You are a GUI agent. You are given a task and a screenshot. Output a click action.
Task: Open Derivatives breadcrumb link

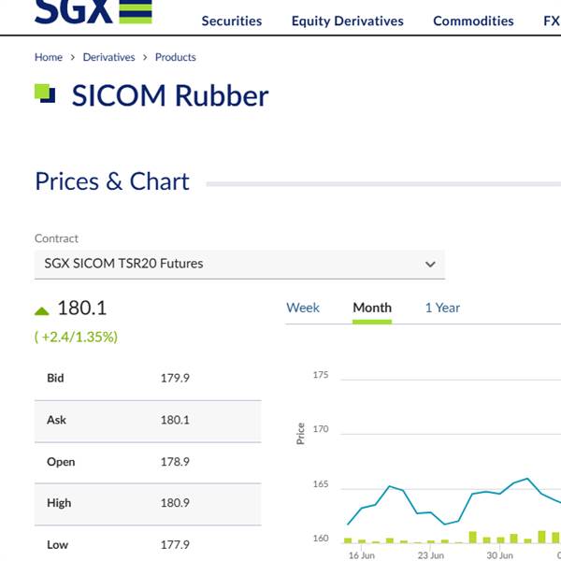click(x=108, y=57)
